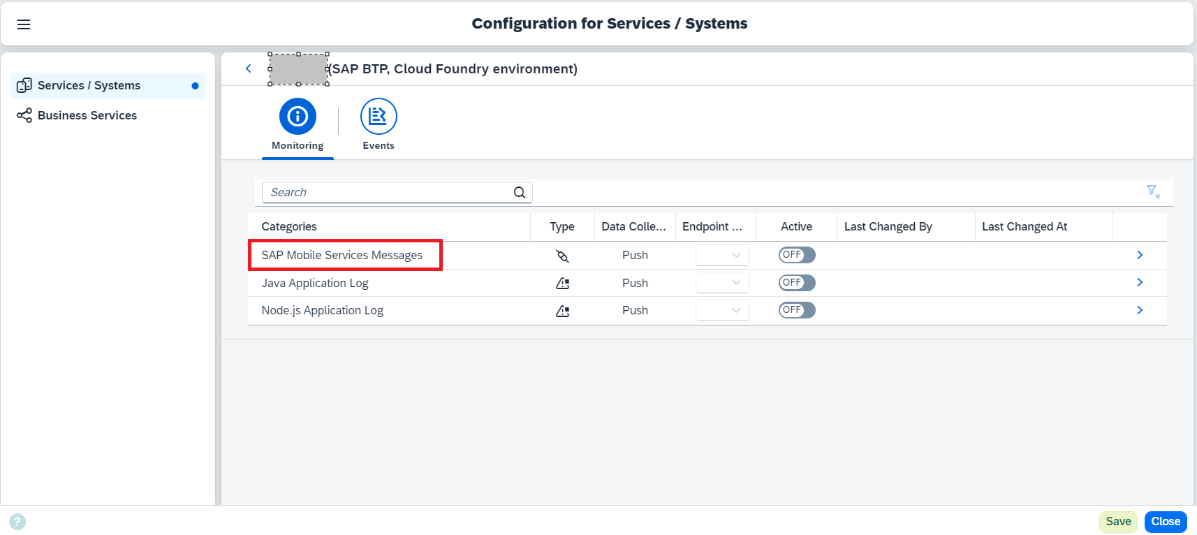Viewport: 1197px width, 535px height.
Task: Select the Node.js Application Log row text
Action: pyautogui.click(x=323, y=310)
